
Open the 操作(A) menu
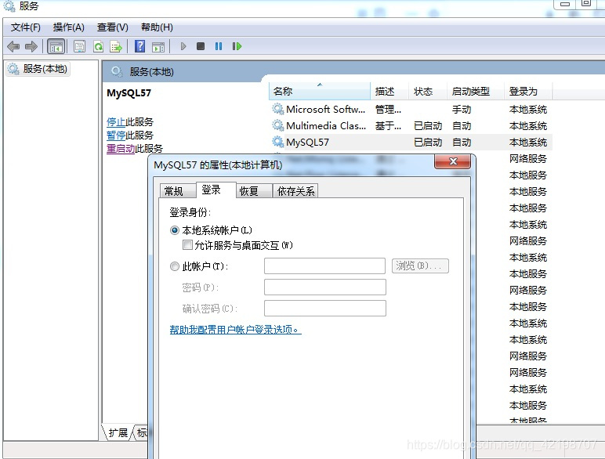[69, 27]
